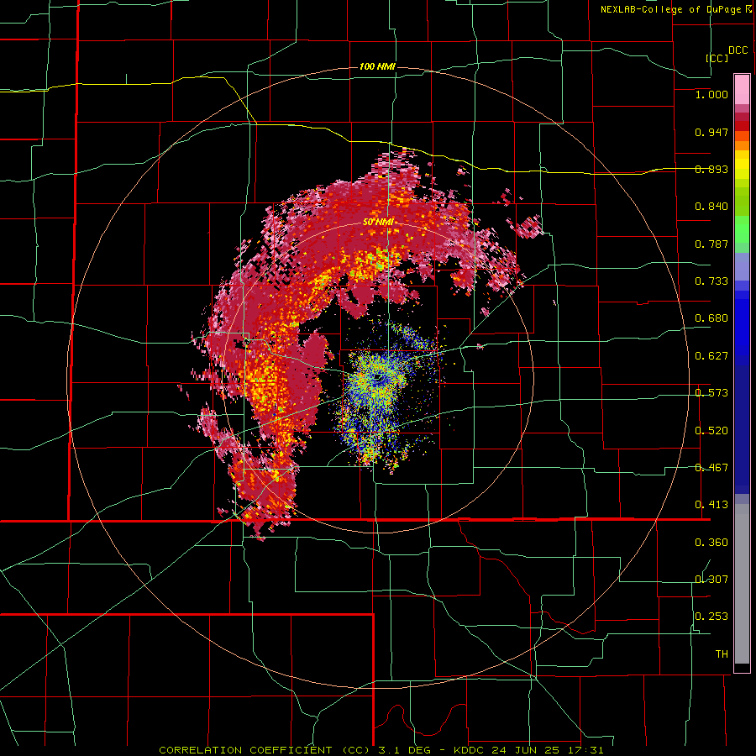Click the 0.520 scale value

pyautogui.click(x=711, y=431)
